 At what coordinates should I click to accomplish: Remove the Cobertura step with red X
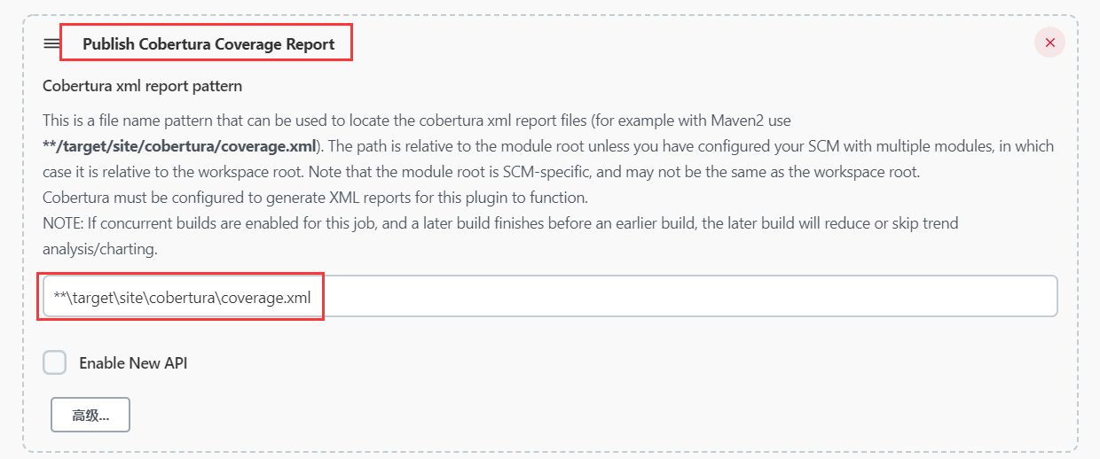pyautogui.click(x=1050, y=43)
